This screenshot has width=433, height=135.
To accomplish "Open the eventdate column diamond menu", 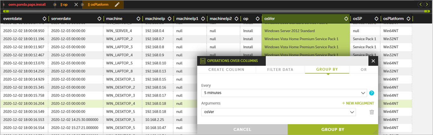I will click(x=45, y=19).
